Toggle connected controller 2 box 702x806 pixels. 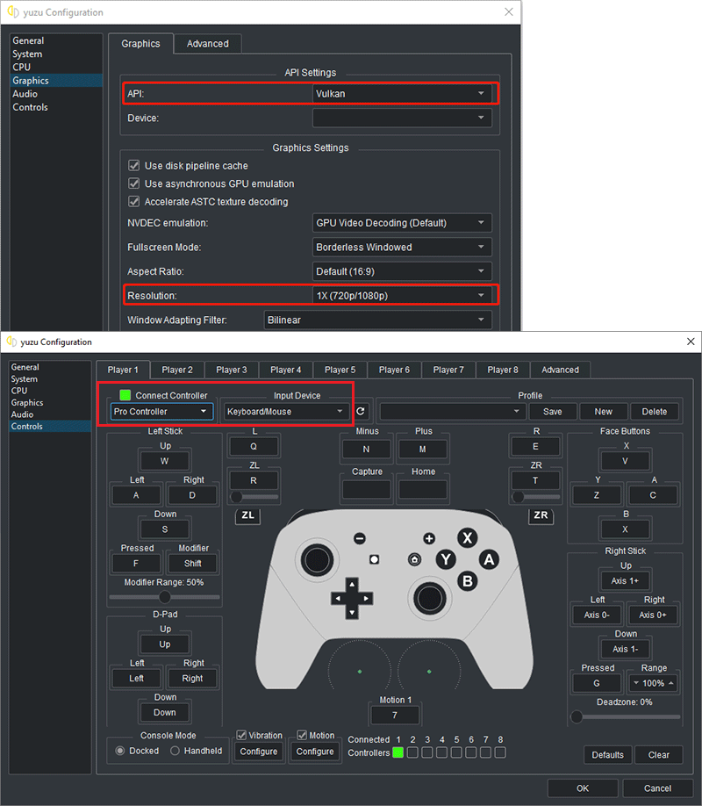412,752
